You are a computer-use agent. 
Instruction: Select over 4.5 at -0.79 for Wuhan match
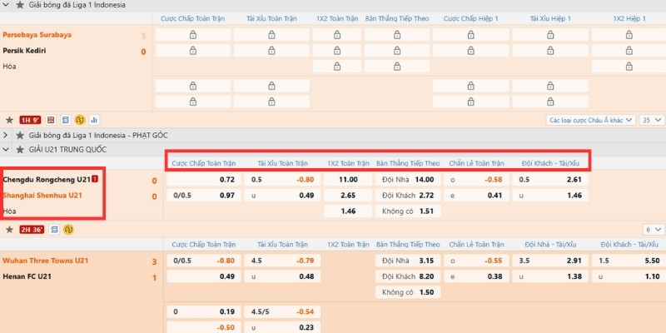[x=282, y=261]
